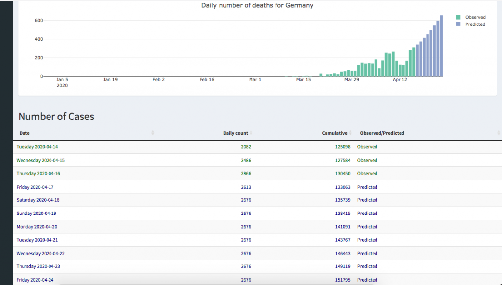This screenshot has width=502, height=285.
Task: Click the daily count value 2866
Action: point(246,174)
